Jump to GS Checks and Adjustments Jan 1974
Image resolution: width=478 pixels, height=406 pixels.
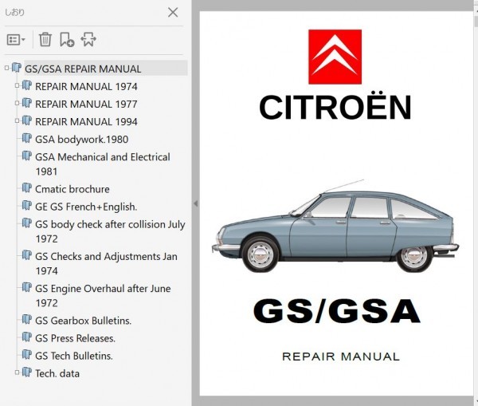click(x=106, y=264)
